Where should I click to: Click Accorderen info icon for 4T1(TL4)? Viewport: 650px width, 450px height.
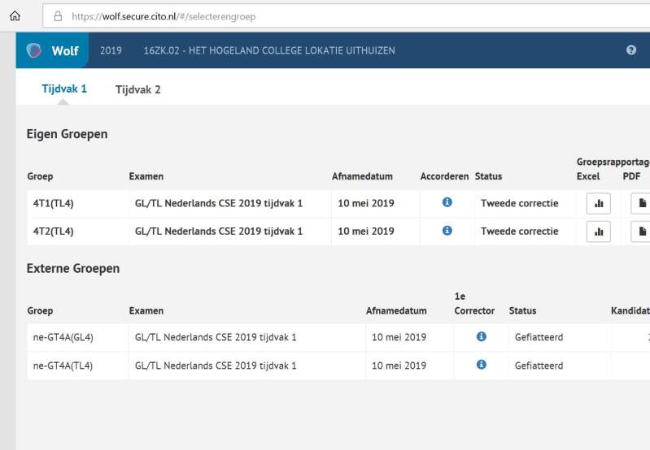447,202
